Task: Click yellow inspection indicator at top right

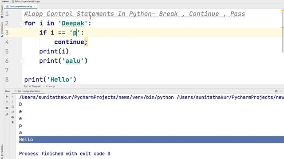Action: point(282,11)
